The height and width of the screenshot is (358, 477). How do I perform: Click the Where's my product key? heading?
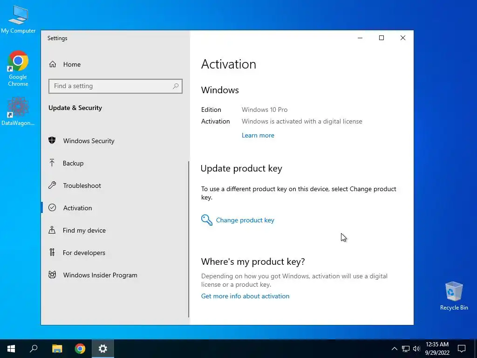[253, 262]
